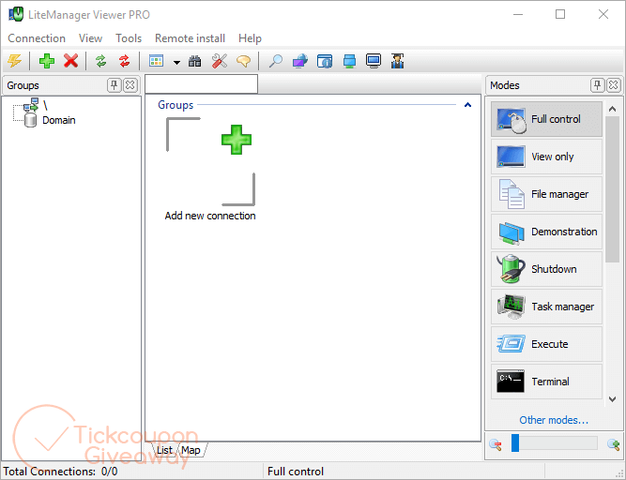Select Full control mode

[546, 119]
